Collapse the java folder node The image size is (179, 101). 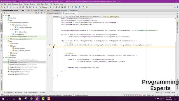(x=6, y=20)
